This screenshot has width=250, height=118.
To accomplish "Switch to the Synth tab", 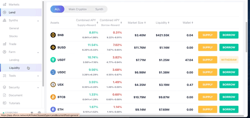I will coord(99,9).
